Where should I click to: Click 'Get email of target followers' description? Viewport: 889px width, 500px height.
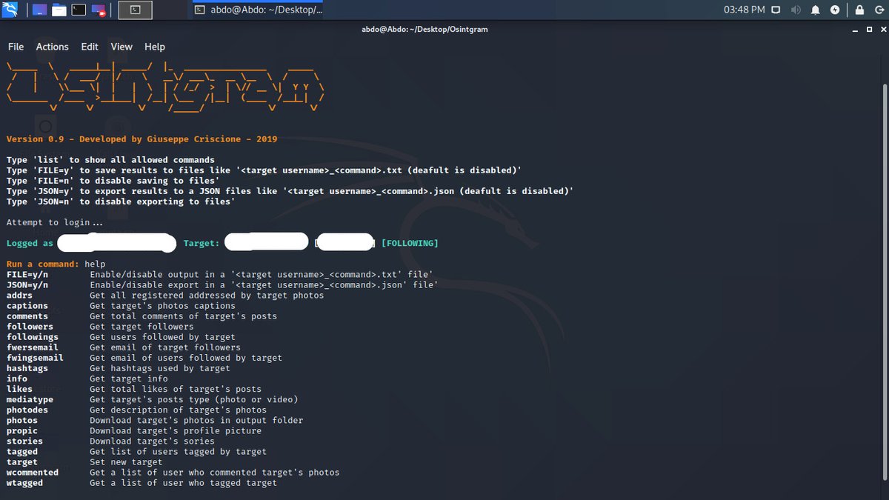(x=165, y=347)
